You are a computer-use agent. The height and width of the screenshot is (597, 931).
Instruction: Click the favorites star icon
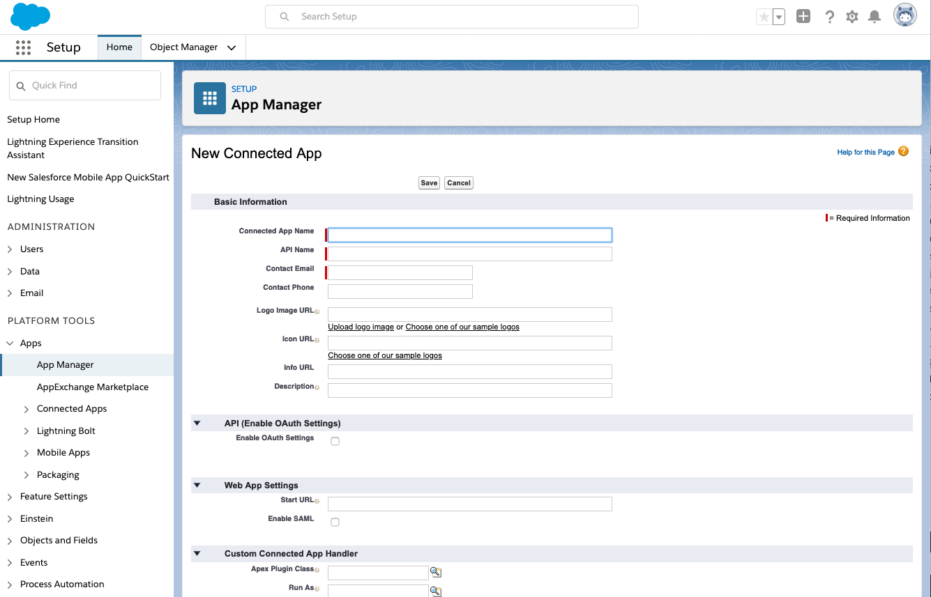[x=764, y=17]
